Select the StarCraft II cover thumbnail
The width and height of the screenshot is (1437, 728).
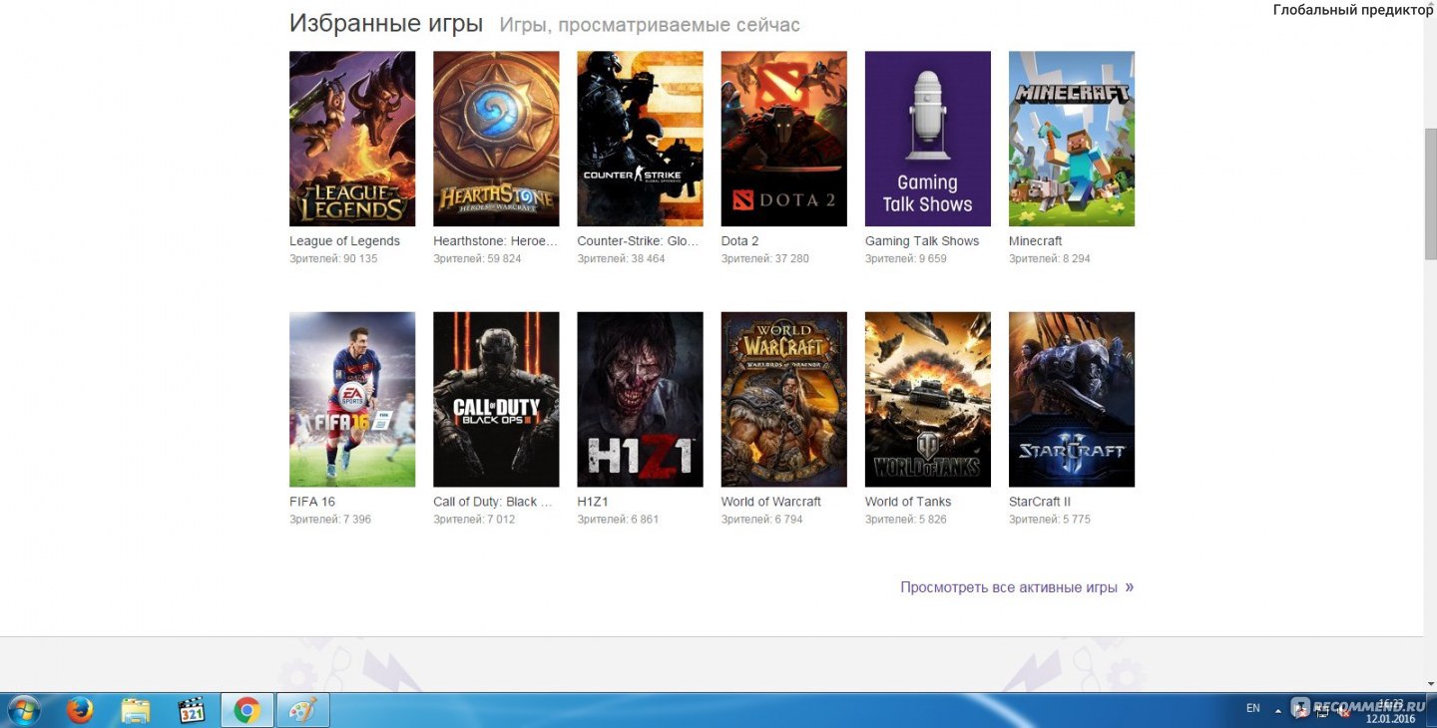pos(1071,399)
